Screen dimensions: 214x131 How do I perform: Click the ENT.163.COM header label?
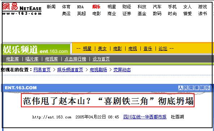(x=21, y=88)
